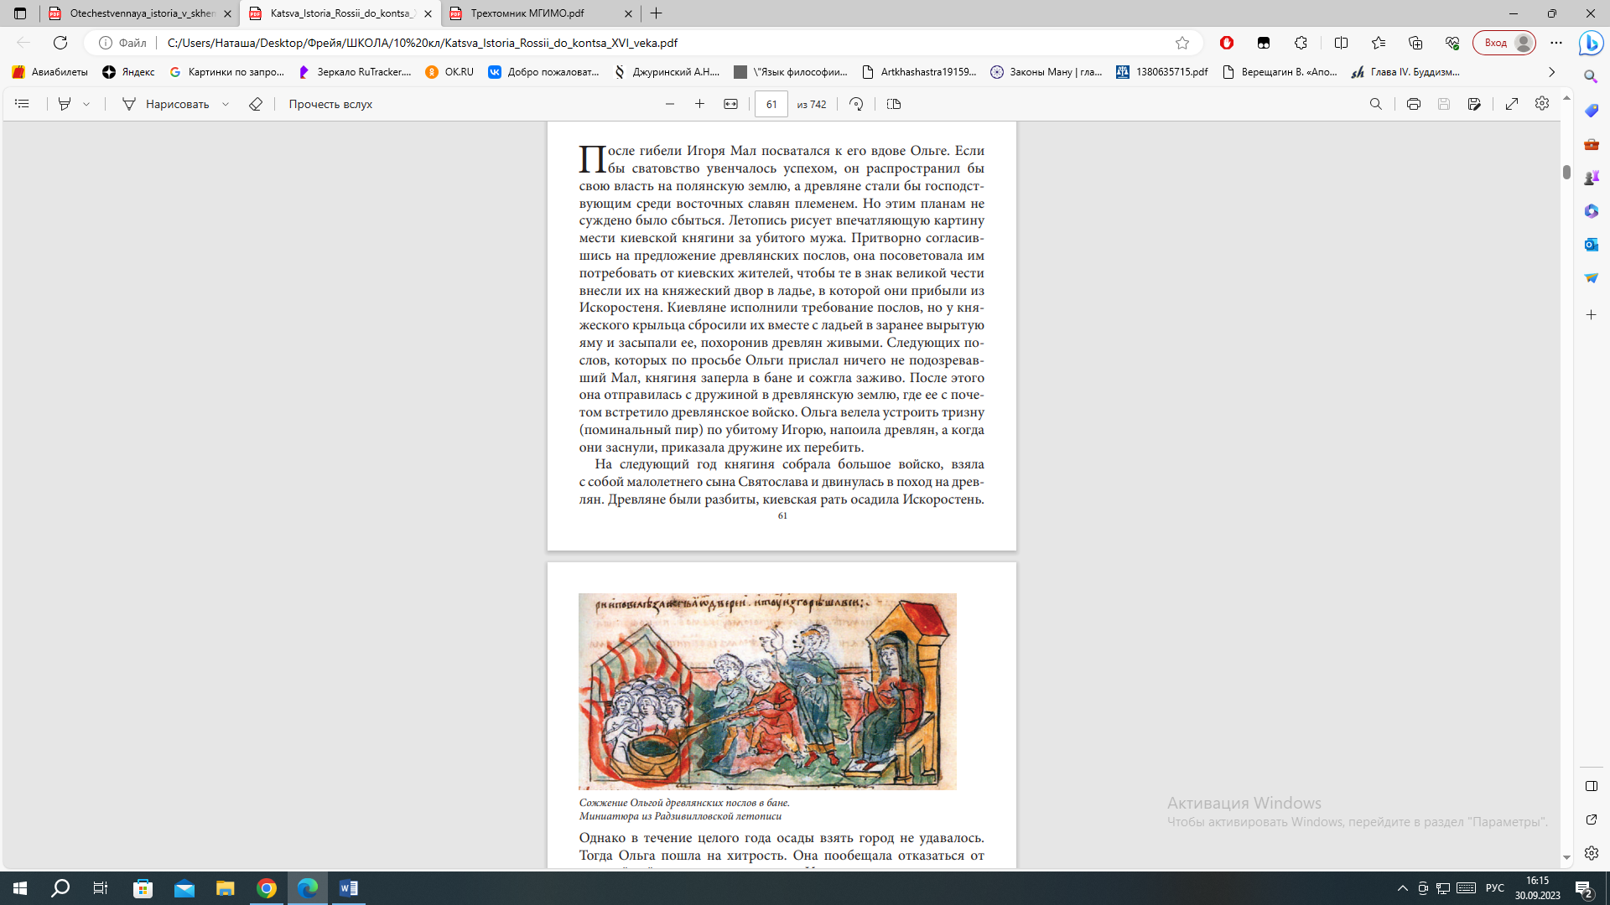Zoom in with the plus icon
The image size is (1610, 905).
(699, 104)
